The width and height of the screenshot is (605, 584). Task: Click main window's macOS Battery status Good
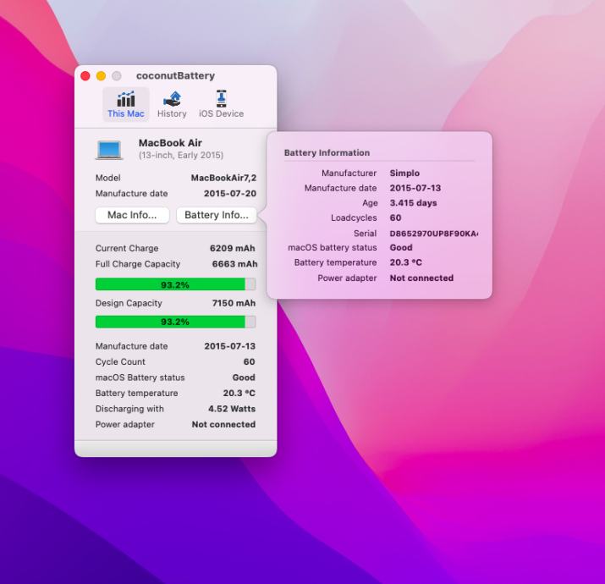click(x=244, y=377)
